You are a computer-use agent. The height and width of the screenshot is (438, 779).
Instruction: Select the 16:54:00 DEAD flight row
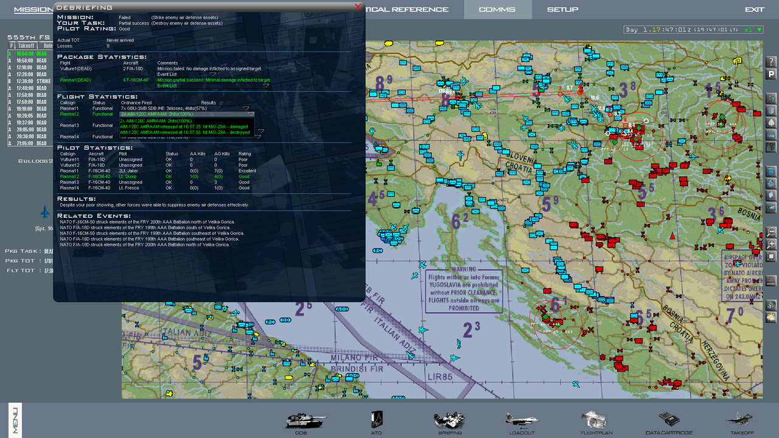coord(30,54)
